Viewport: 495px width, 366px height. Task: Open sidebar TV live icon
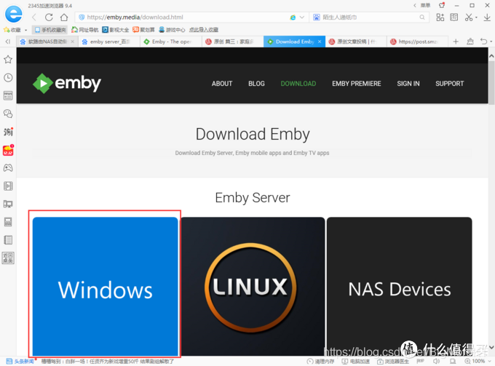8,204
